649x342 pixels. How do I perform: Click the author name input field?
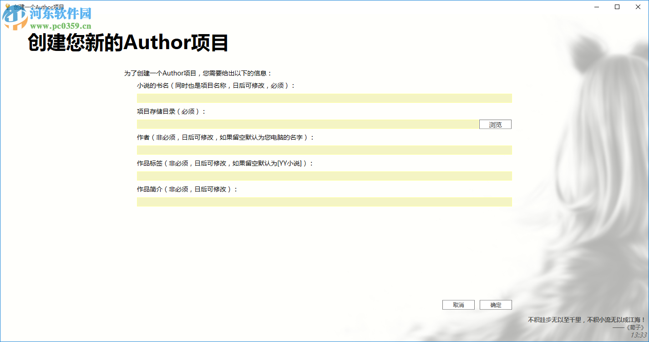point(324,150)
